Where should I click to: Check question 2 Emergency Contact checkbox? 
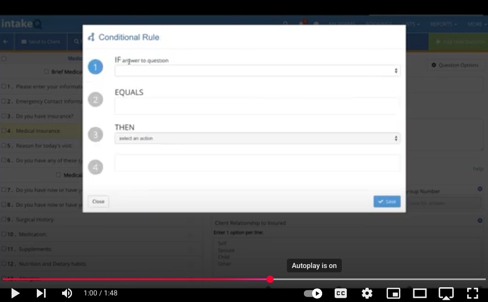4,101
